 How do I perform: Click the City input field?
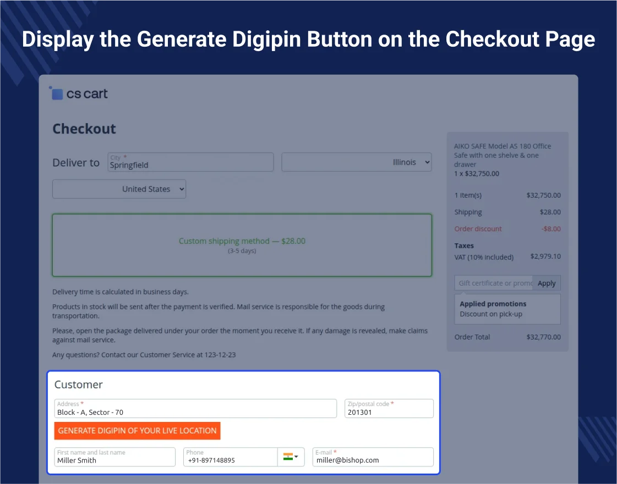click(x=190, y=163)
